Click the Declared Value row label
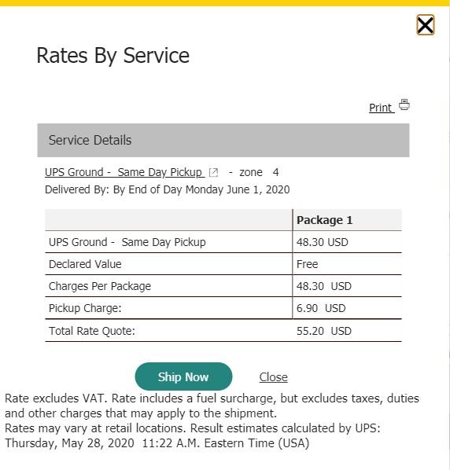450x470 pixels. pyautogui.click(x=85, y=264)
